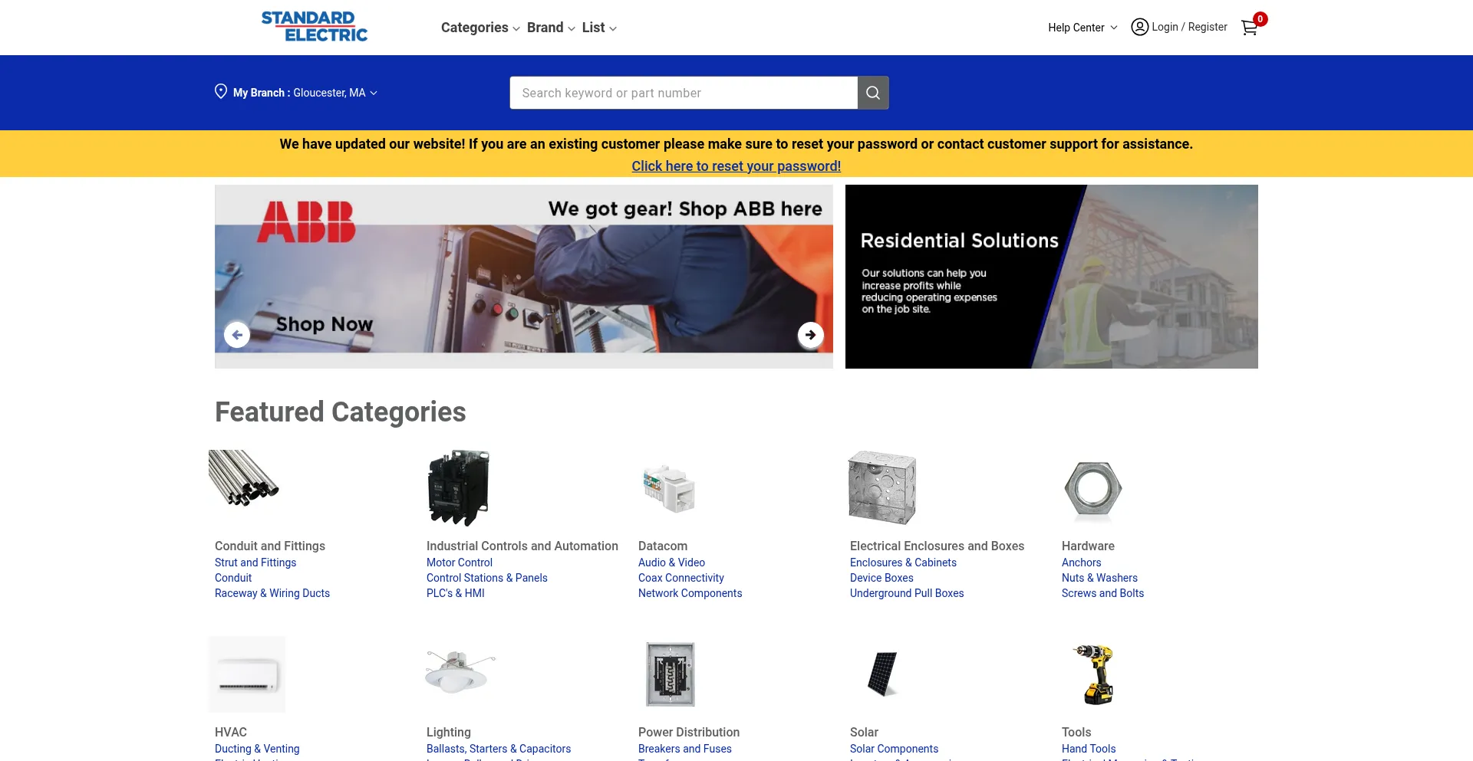Open Underground Pull Boxes link
This screenshot has height=761, width=1473.
tap(907, 593)
